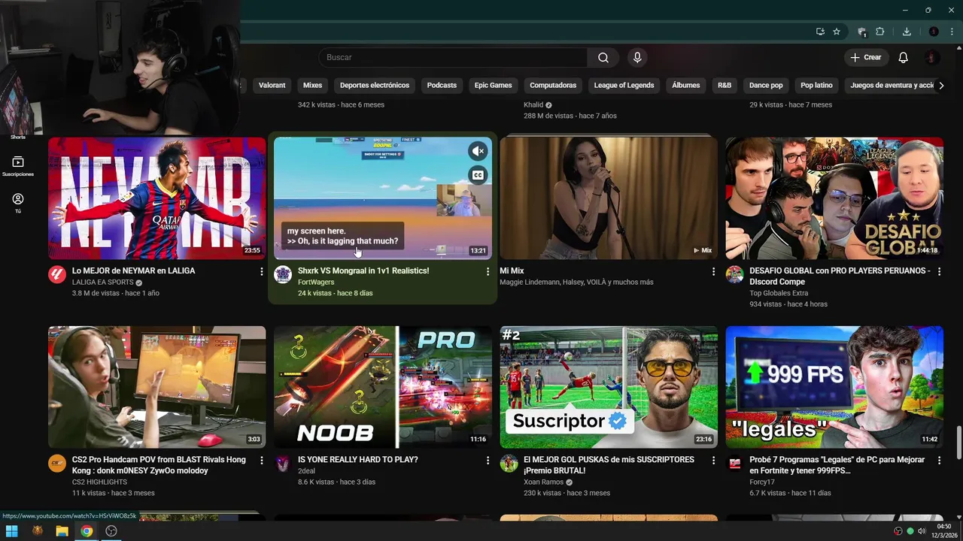Select the Dance pop chip

766,86
